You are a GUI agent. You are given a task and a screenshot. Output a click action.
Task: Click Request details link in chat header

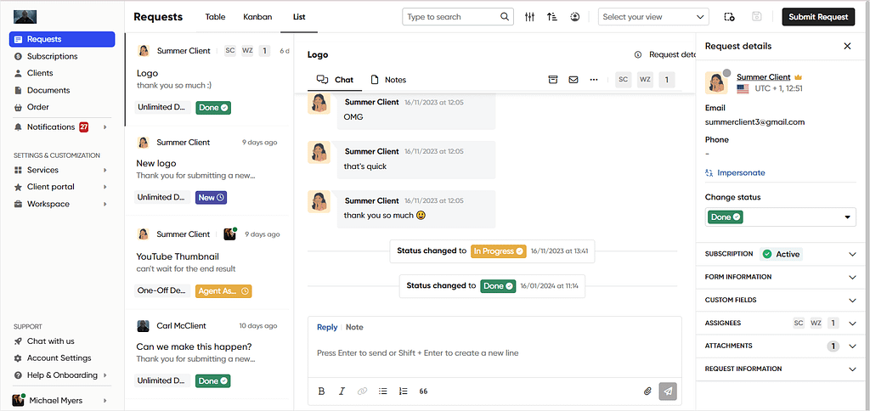coord(672,54)
